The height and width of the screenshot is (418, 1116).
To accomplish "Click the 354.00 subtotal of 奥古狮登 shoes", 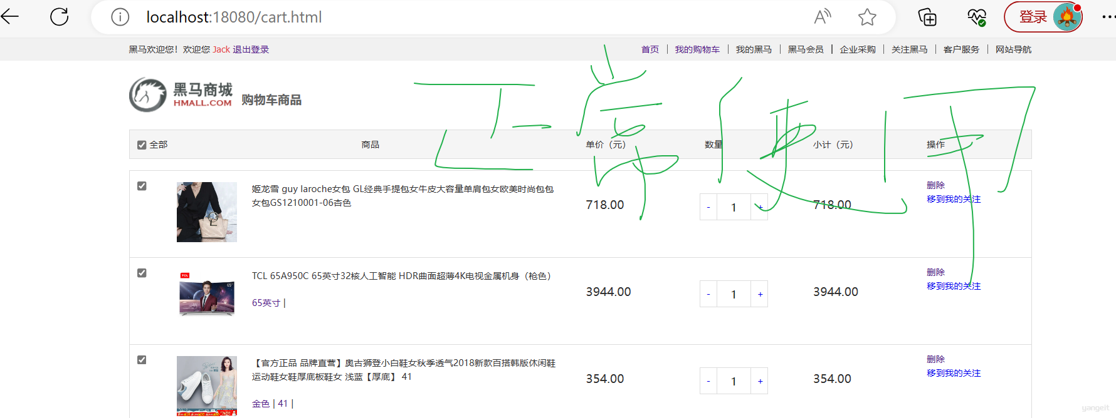I will coord(832,379).
